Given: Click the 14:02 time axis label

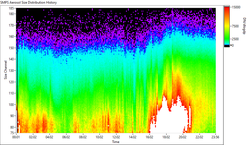Looking at the screenshot, I should (x=133, y=137).
